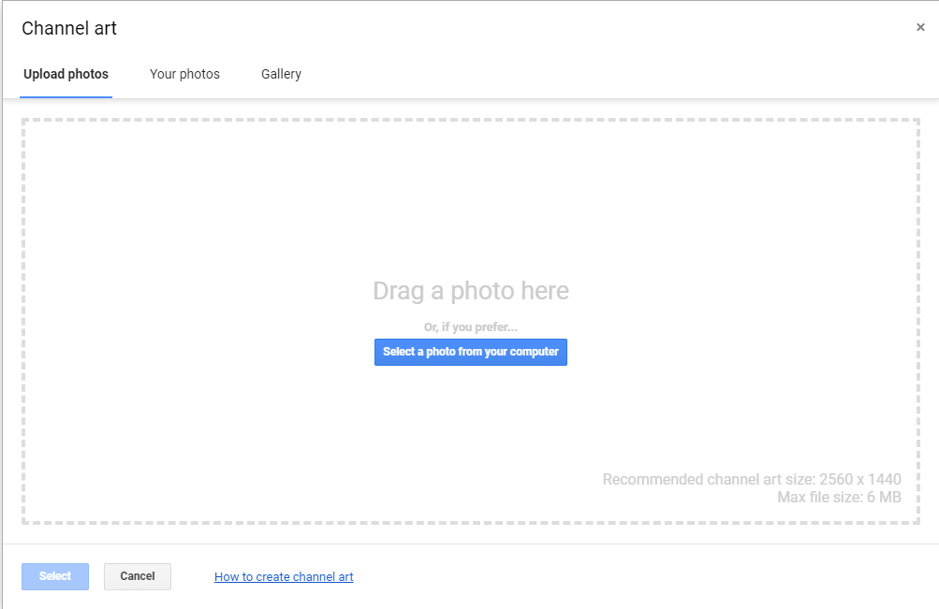Switch to the Upload photos tab
Image resolution: width=939 pixels, height=609 pixels.
click(x=66, y=74)
